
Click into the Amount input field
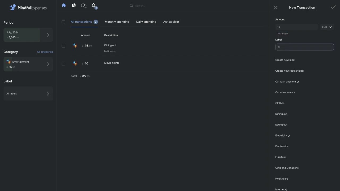pyautogui.click(x=297, y=27)
